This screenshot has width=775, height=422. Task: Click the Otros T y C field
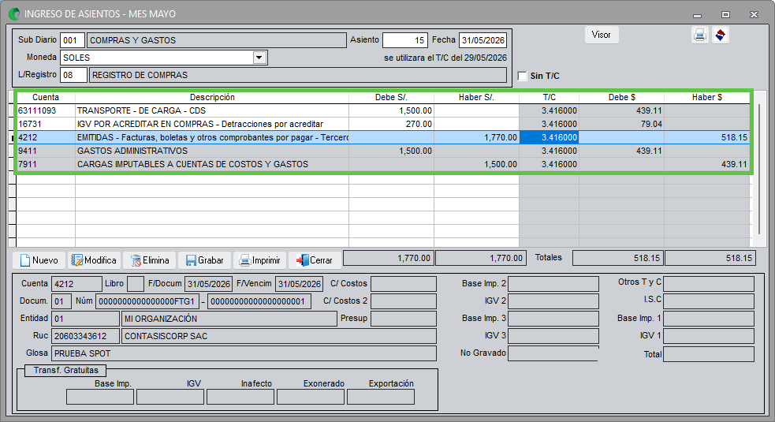709,284
